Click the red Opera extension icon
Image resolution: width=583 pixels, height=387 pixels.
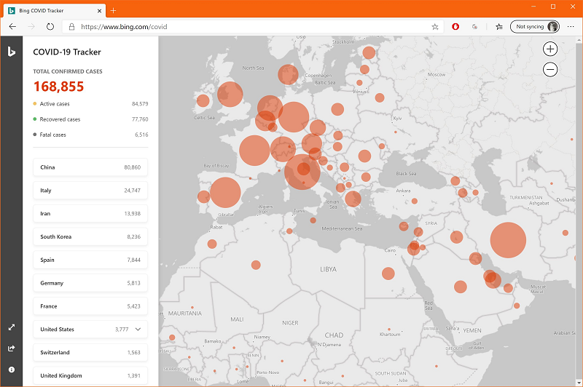point(455,26)
